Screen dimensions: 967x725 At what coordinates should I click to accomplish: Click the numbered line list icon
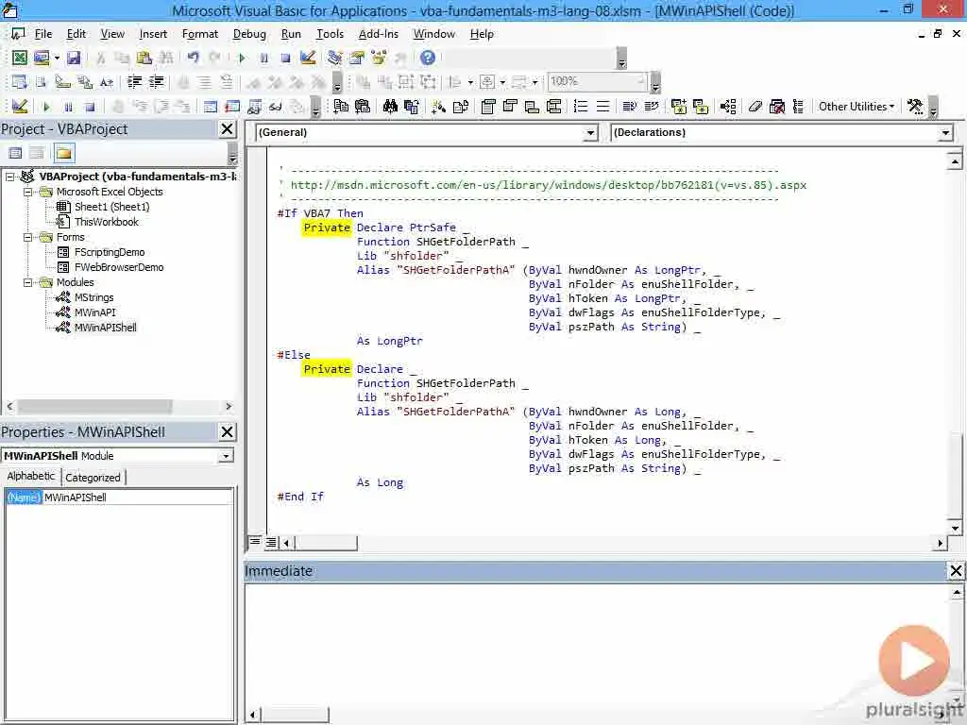click(x=581, y=106)
